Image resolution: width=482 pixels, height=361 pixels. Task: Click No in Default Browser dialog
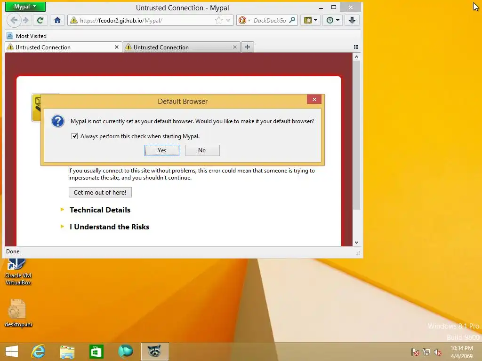click(202, 150)
